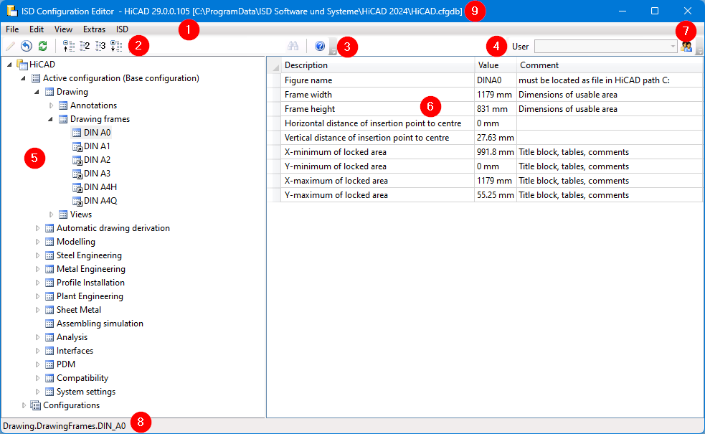This screenshot has width=705, height=434.
Task: Select System settings in the tree
Action: [x=86, y=392]
